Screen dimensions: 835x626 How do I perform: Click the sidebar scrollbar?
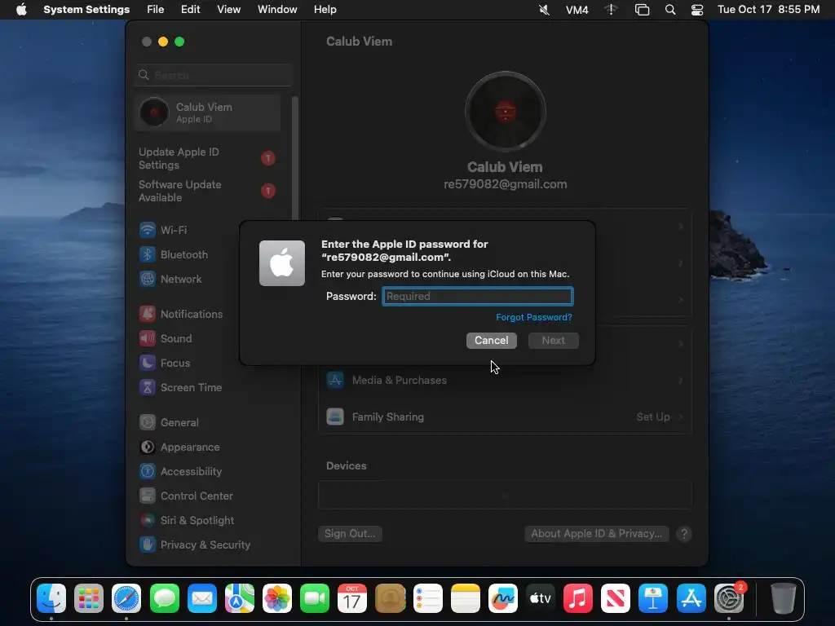pos(294,160)
